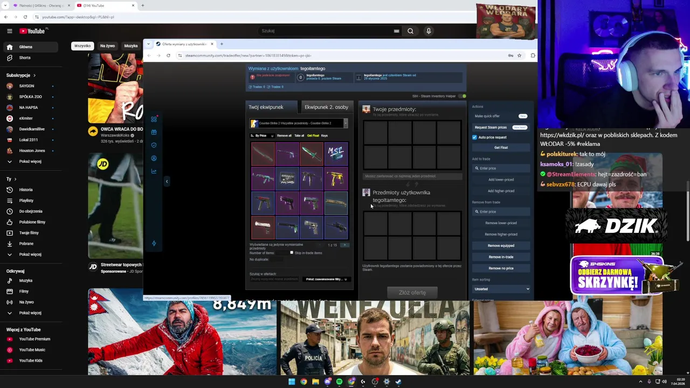Click the SIH gift box icon in side panel
This screenshot has width=690, height=388.
click(154, 132)
